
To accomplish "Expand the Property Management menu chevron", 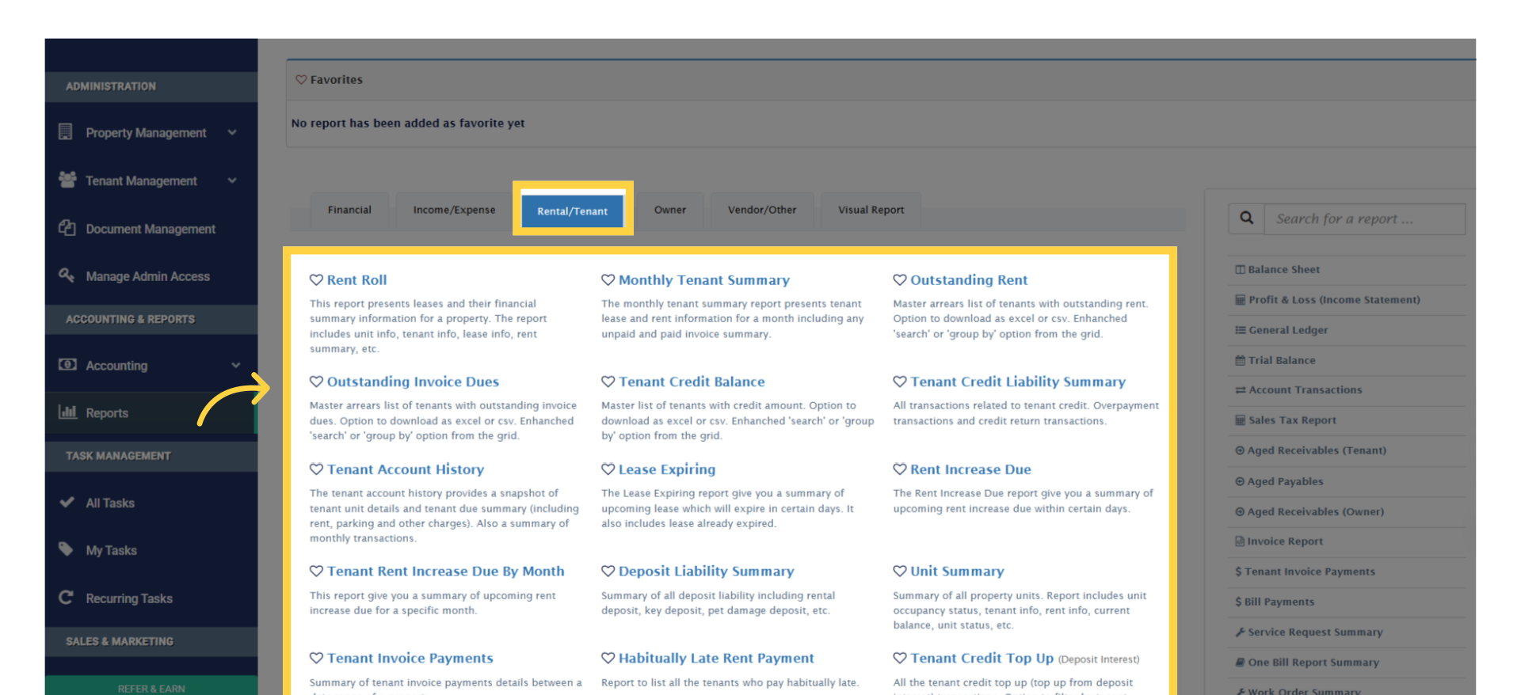I will pyautogui.click(x=232, y=132).
